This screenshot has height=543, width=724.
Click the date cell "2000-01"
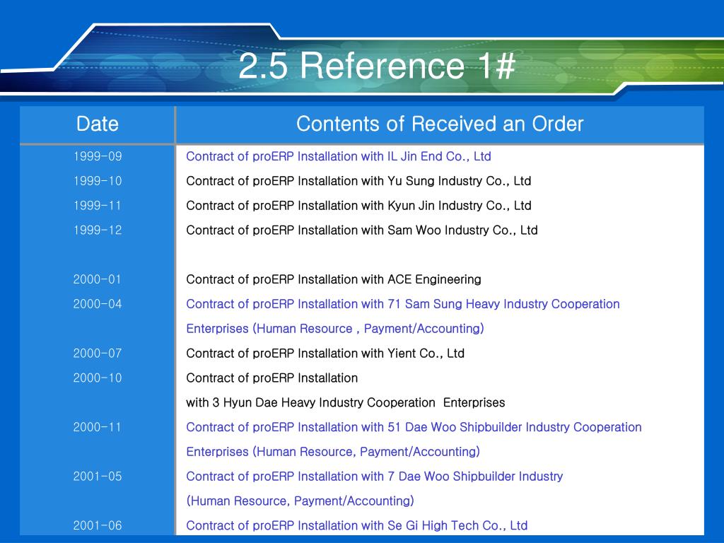pyautogui.click(x=98, y=279)
